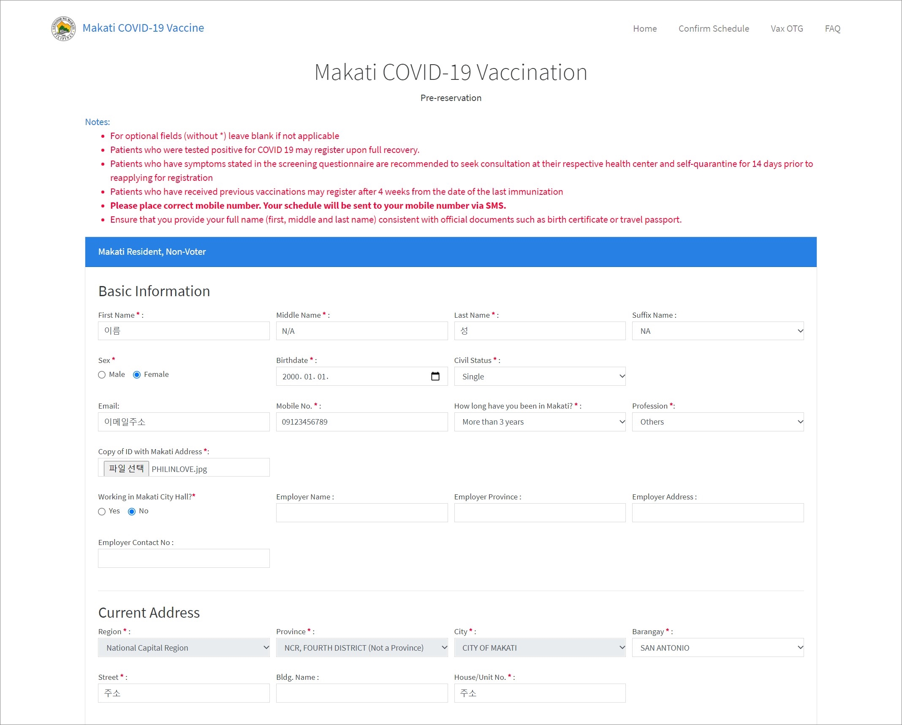This screenshot has height=725, width=902.
Task: Open the Birthdate calendar picker icon
Action: pos(435,376)
